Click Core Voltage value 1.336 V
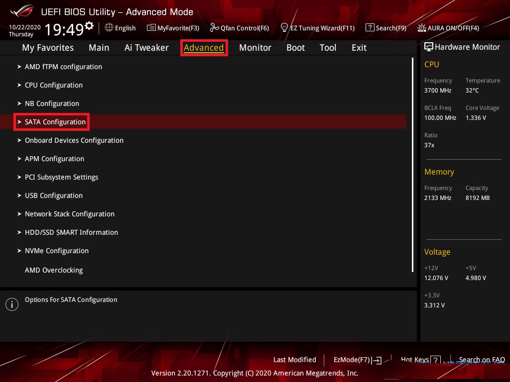The width and height of the screenshot is (510, 382). (476, 117)
